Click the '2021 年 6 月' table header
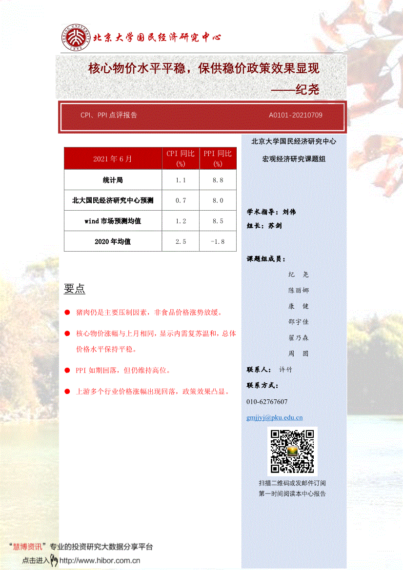This screenshot has height=570, width=403. [x=113, y=158]
